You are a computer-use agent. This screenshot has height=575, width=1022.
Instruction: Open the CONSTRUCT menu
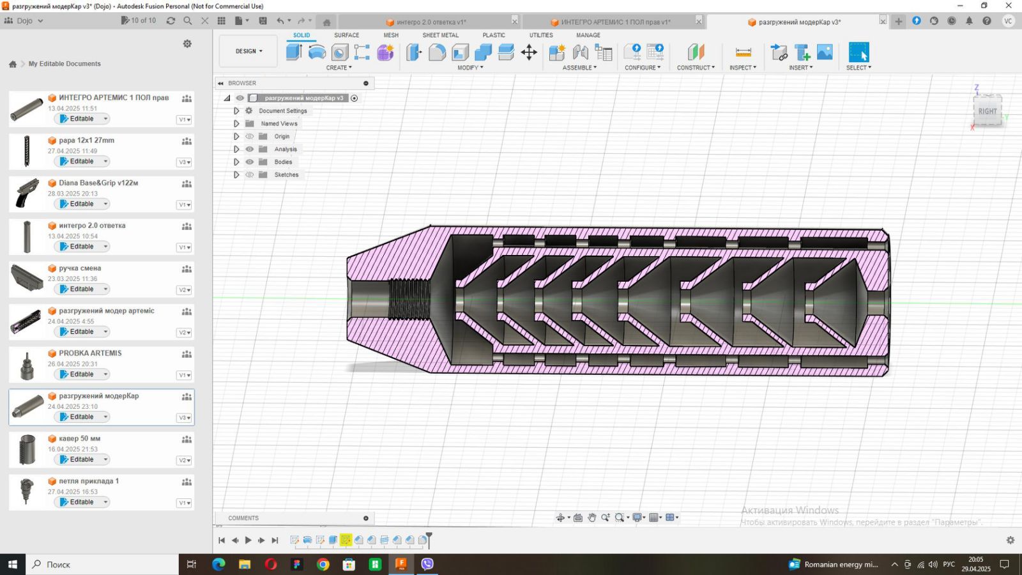(x=696, y=68)
